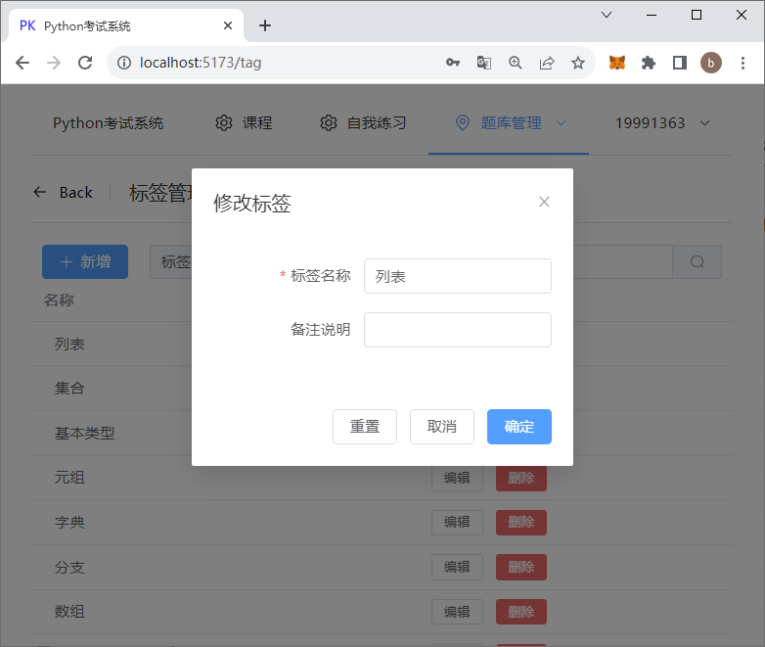Open the extensions puzzle icon
Screen dimensions: 765x647
[649, 63]
